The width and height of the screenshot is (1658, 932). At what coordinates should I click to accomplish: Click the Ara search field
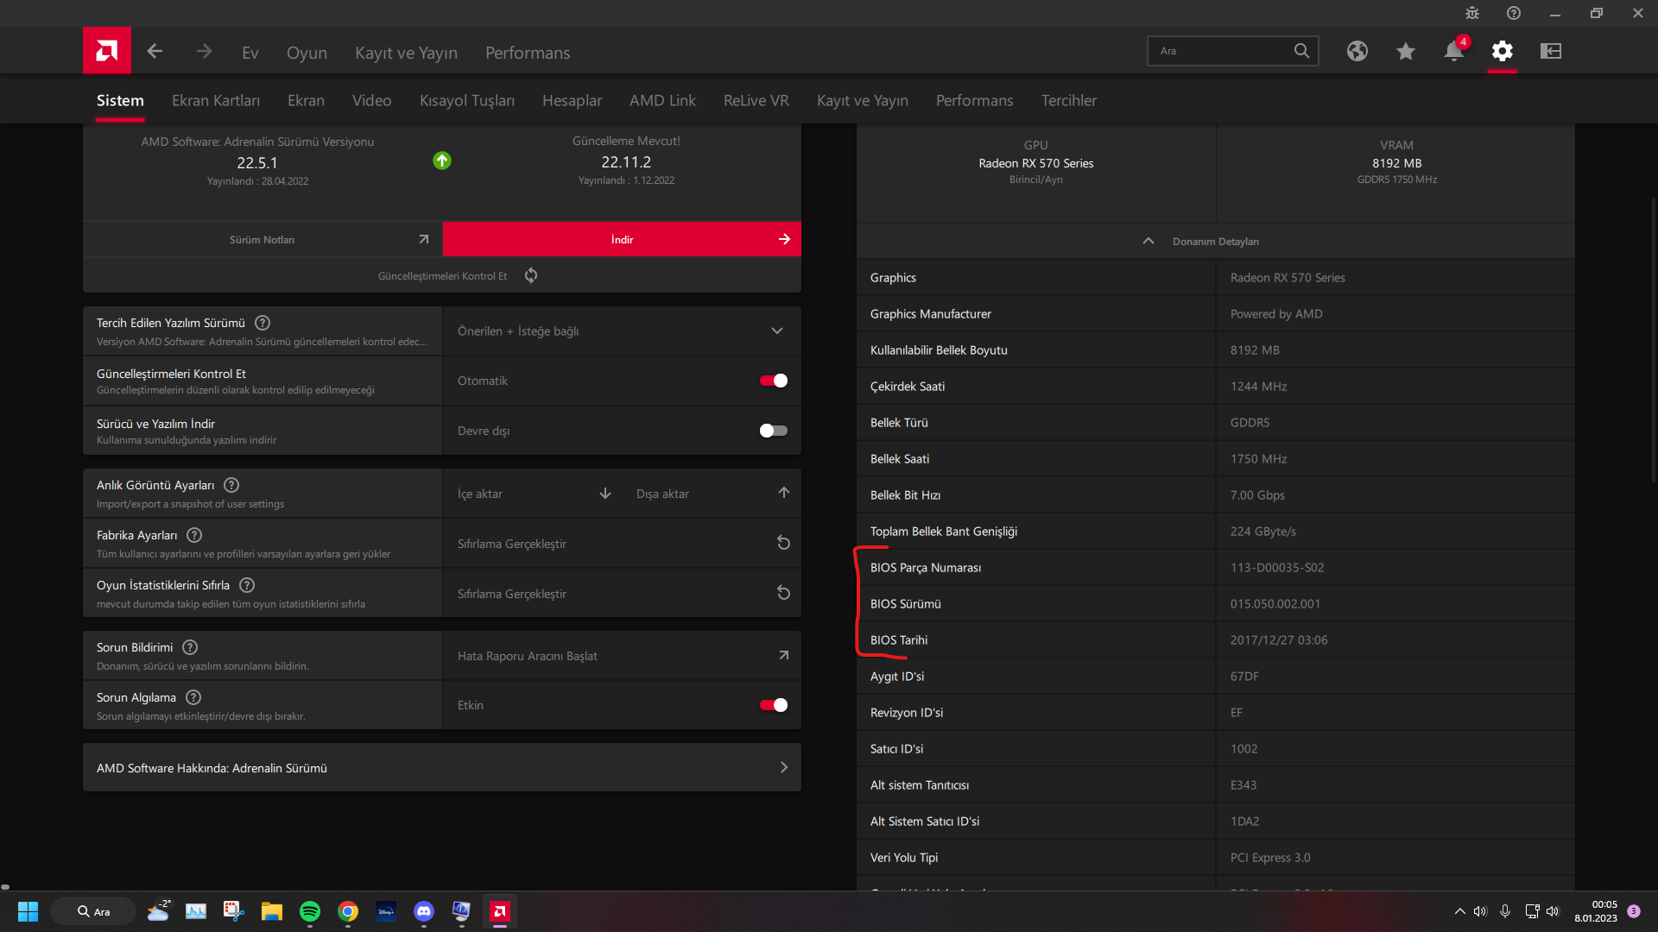[1219, 51]
